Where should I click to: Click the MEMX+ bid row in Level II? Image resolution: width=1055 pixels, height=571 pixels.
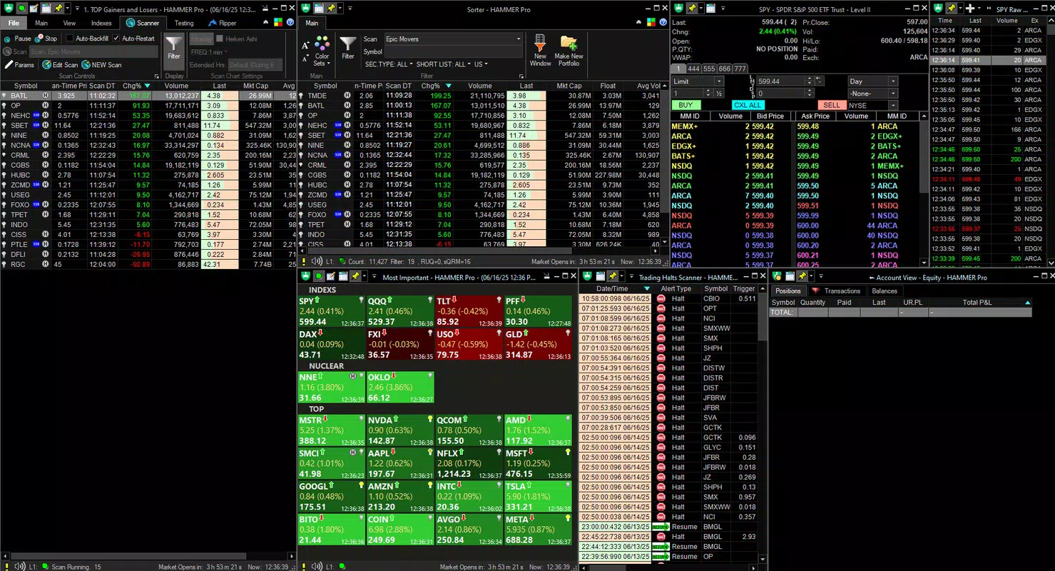(731, 126)
